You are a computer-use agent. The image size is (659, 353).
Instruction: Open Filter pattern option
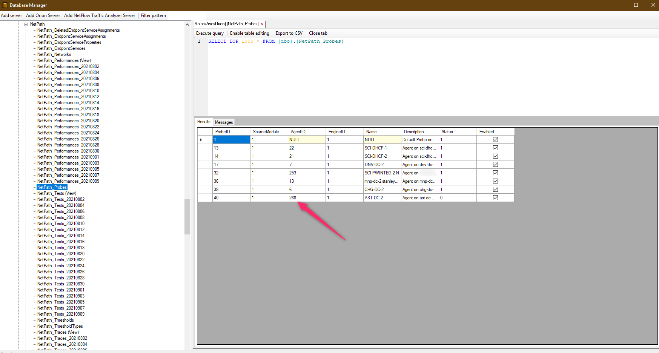coord(153,15)
